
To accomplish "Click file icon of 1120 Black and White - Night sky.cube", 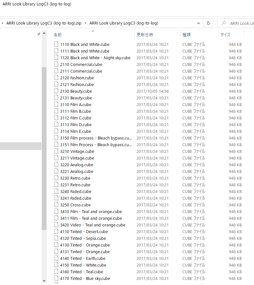I will tap(57, 58).
